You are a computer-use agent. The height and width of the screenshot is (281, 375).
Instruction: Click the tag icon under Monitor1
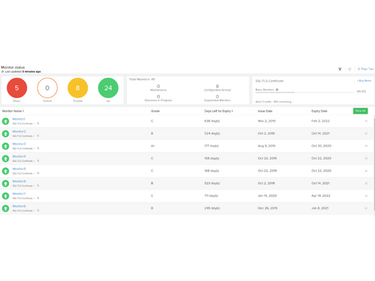(38, 124)
